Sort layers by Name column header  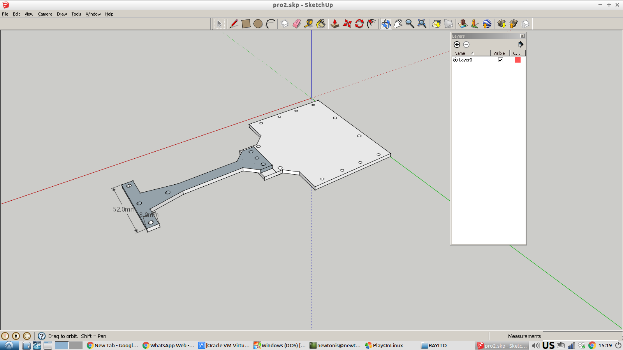pos(470,53)
